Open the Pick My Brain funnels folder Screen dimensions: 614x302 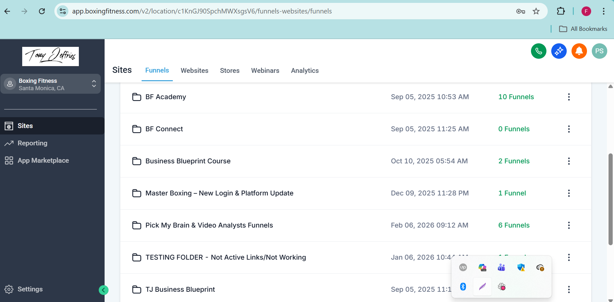click(x=209, y=225)
